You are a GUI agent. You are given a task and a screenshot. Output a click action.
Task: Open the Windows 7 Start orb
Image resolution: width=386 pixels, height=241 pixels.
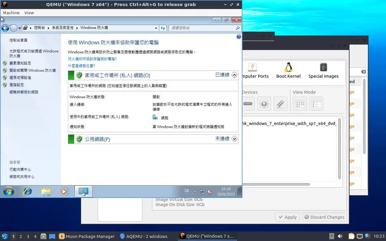pos(8,192)
